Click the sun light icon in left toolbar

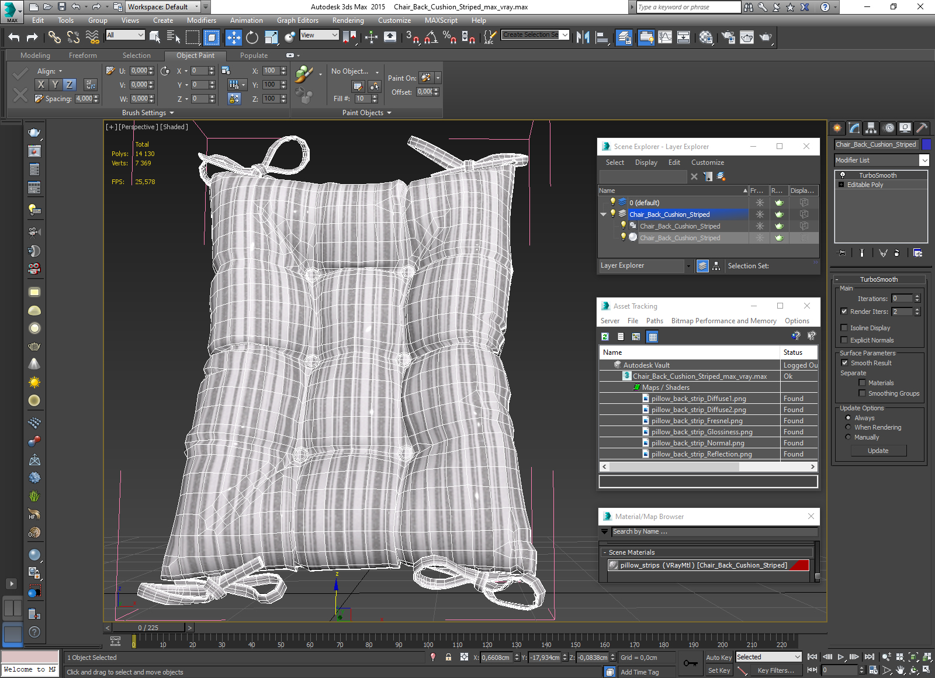tap(34, 382)
